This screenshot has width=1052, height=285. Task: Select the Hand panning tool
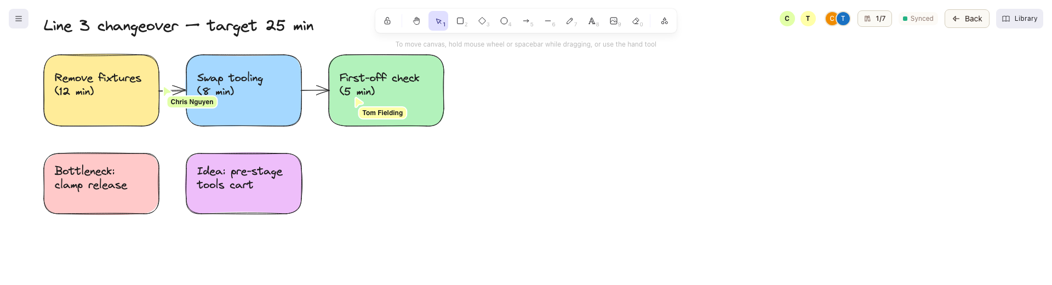click(x=416, y=21)
